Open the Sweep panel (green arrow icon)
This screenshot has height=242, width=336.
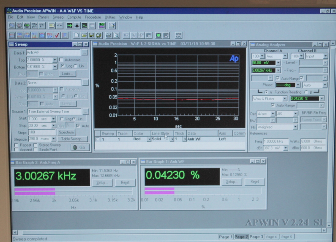(x=69, y=25)
